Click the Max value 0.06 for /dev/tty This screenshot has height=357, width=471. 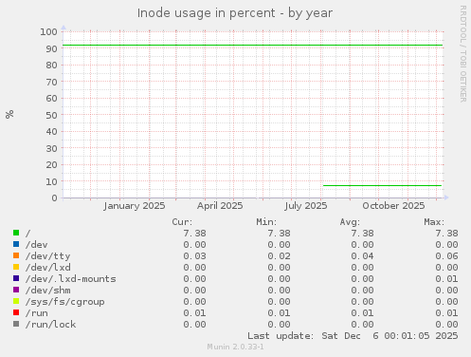(446, 255)
